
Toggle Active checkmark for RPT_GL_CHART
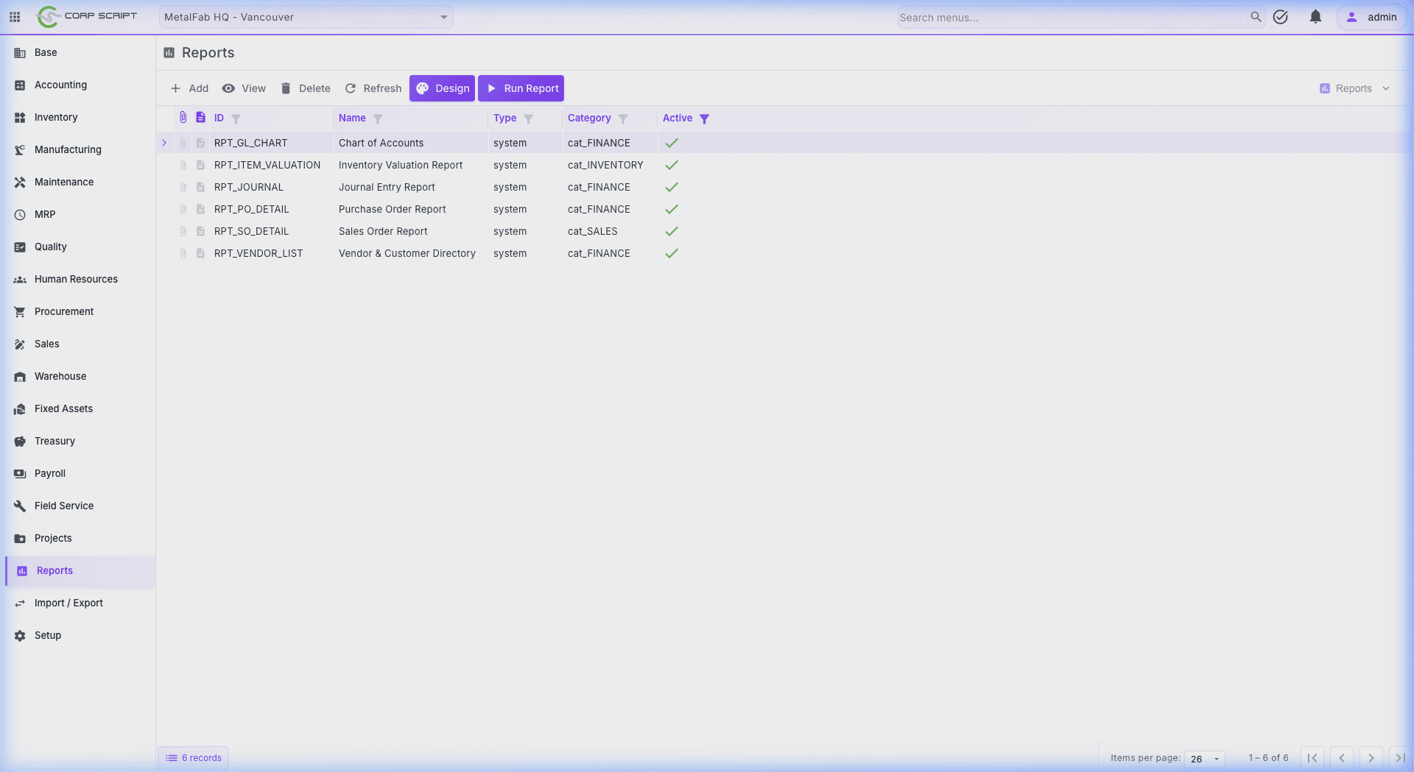[671, 143]
